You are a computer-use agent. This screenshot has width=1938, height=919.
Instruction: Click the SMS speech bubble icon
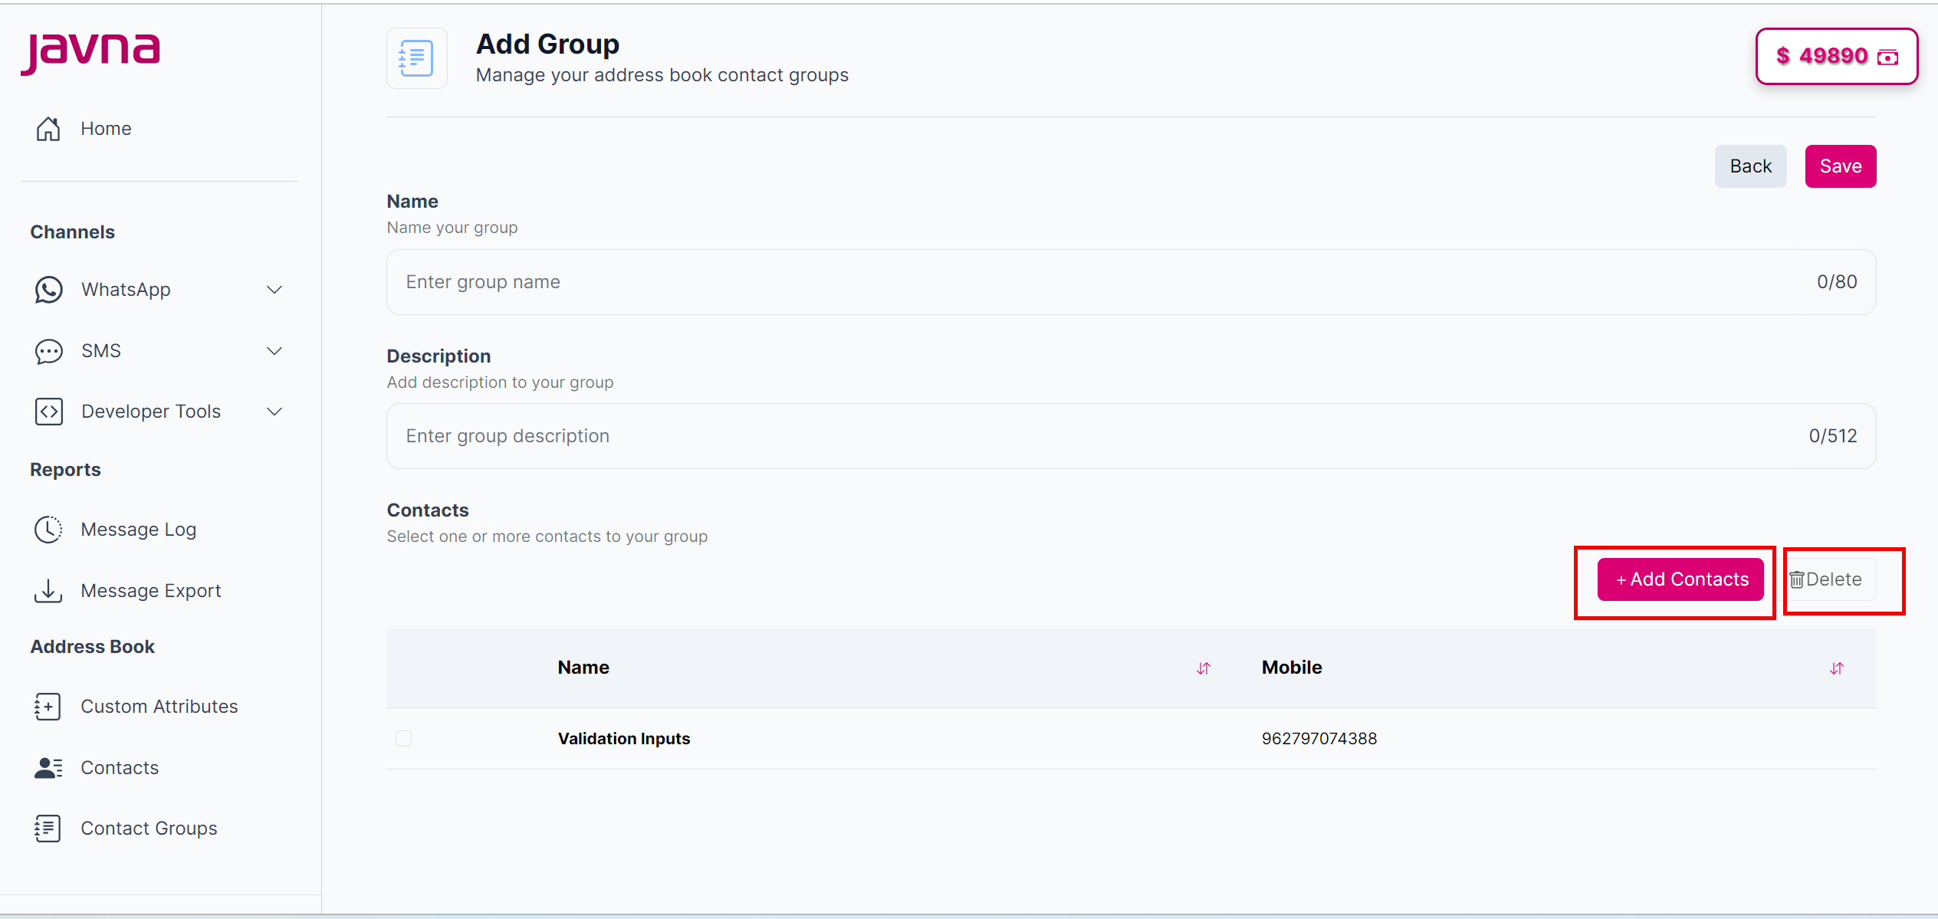[48, 351]
